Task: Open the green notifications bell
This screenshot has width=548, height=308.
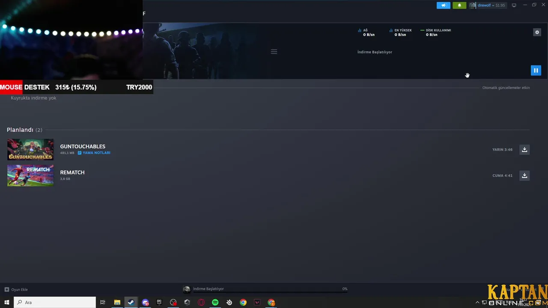Action: pos(459,5)
